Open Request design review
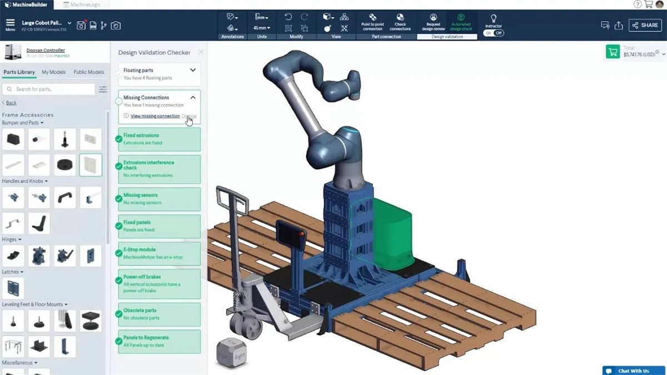 pyautogui.click(x=434, y=21)
